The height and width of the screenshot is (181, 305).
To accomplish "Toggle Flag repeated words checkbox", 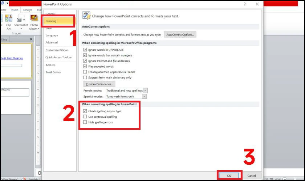I will coord(85,66).
